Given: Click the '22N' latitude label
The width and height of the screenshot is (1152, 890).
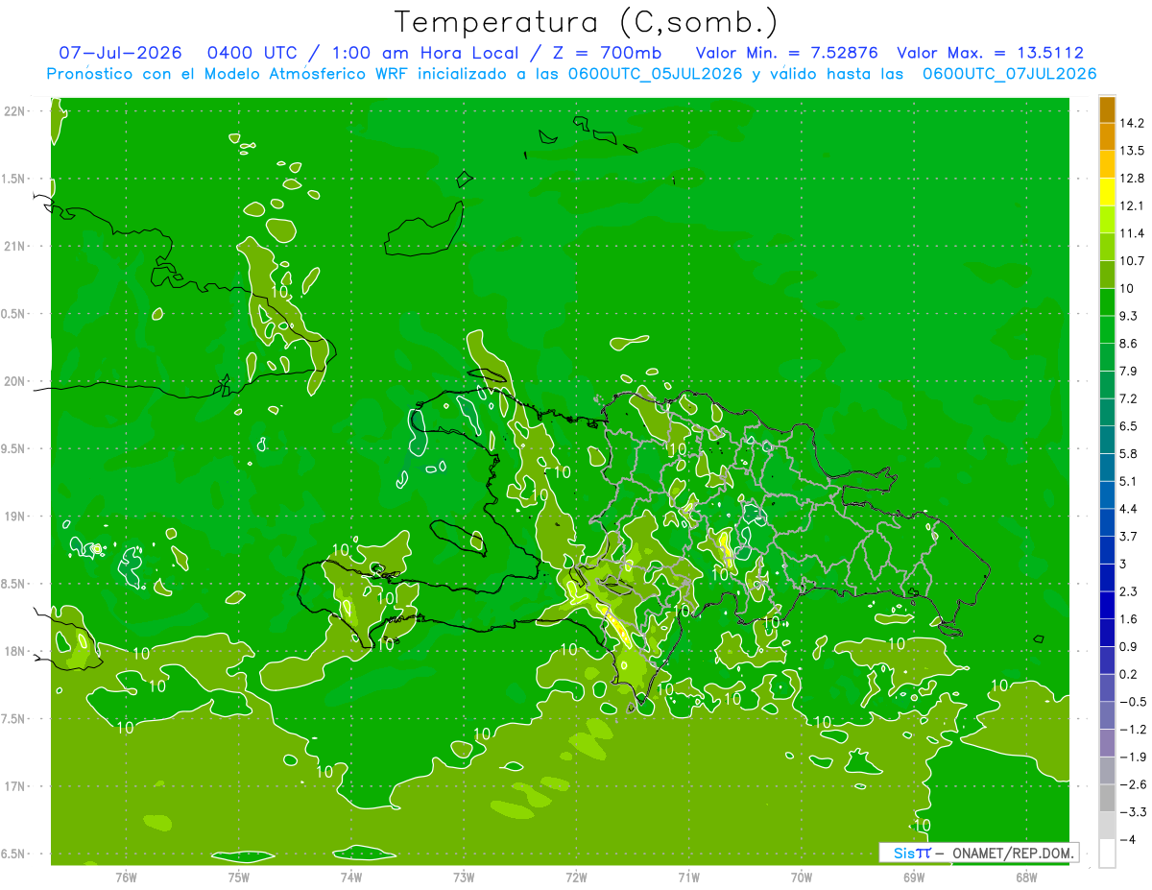Looking at the screenshot, I should 13,111.
